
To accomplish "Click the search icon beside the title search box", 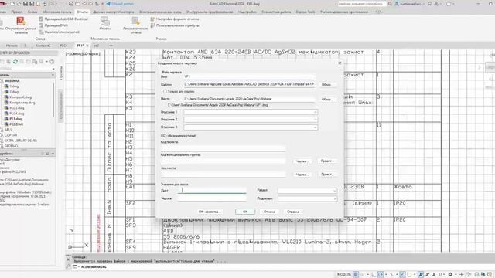I will (x=390, y=4).
